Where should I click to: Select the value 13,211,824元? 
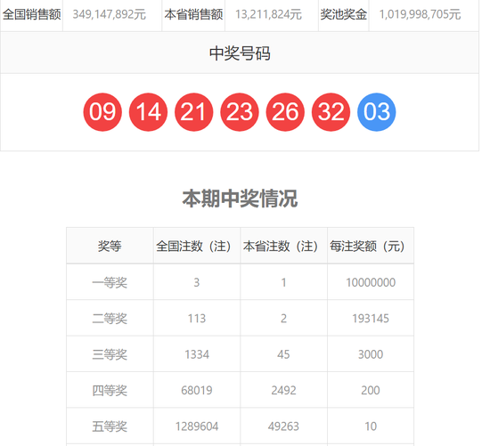click(x=268, y=14)
